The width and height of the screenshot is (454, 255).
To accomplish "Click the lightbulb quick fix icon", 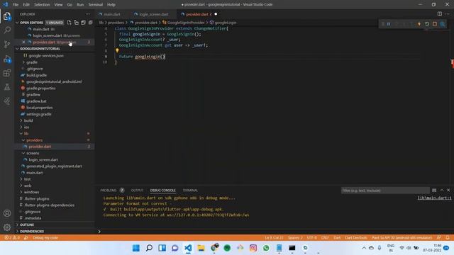I will point(117,50).
